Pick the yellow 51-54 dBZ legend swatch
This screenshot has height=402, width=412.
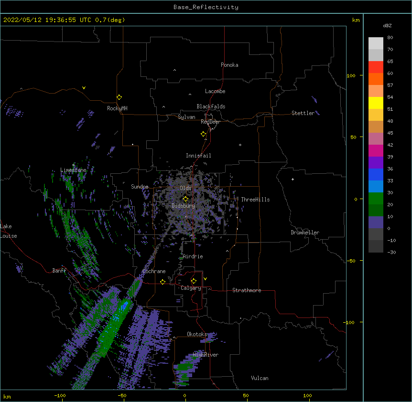376,103
